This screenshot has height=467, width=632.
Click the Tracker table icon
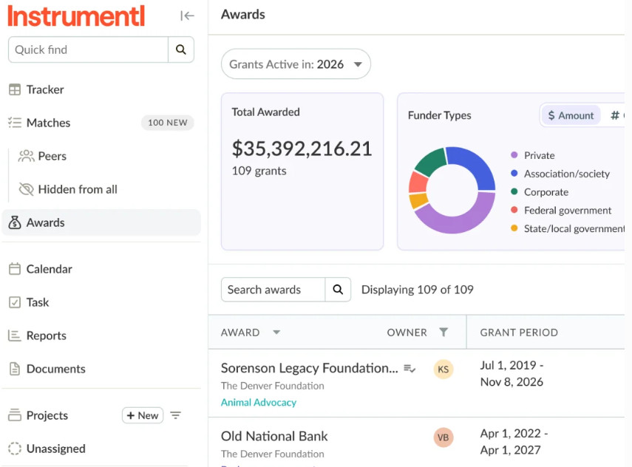coord(15,89)
